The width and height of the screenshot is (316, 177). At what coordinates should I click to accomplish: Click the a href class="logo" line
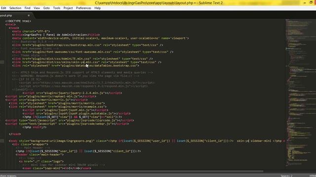(x=41, y=161)
